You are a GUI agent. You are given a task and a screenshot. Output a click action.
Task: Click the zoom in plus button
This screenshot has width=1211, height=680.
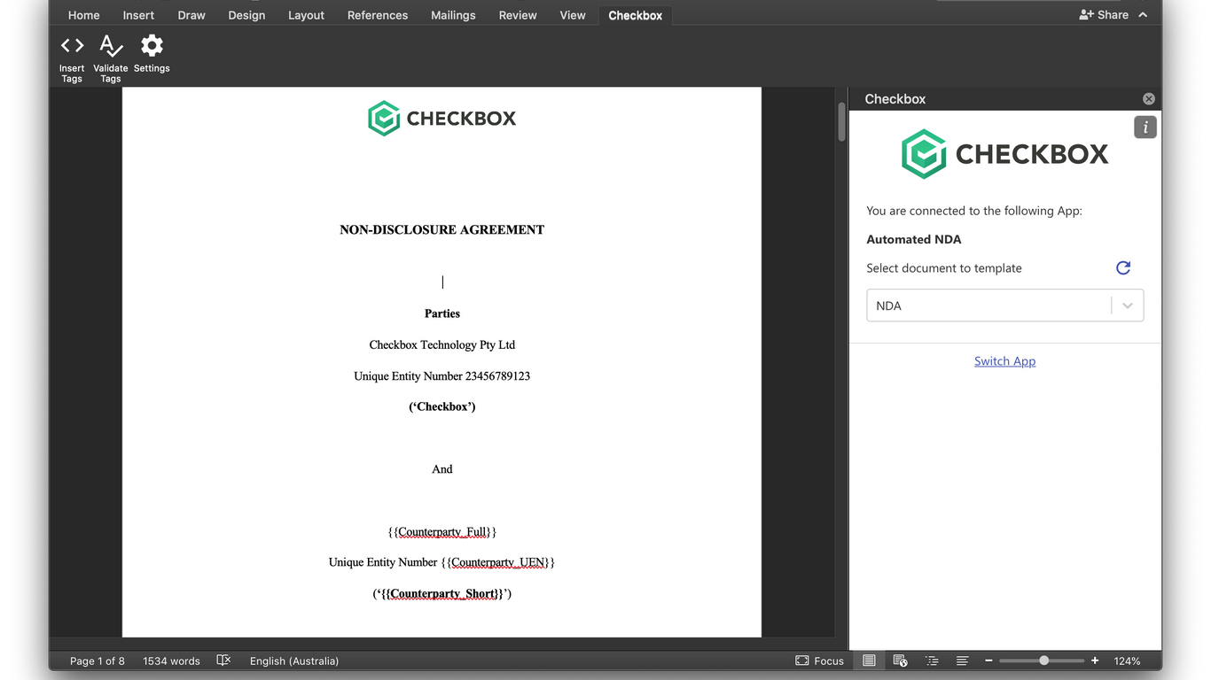click(1095, 661)
